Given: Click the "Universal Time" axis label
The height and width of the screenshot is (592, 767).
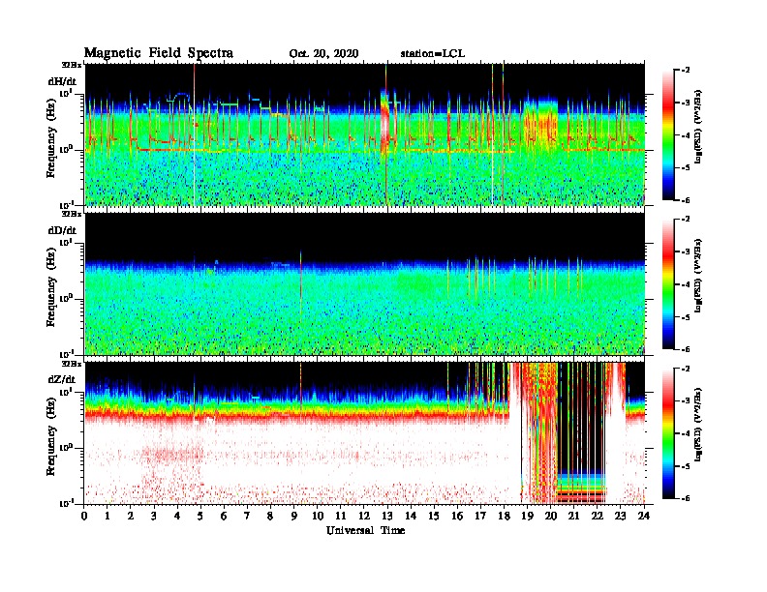Looking at the screenshot, I should [365, 530].
